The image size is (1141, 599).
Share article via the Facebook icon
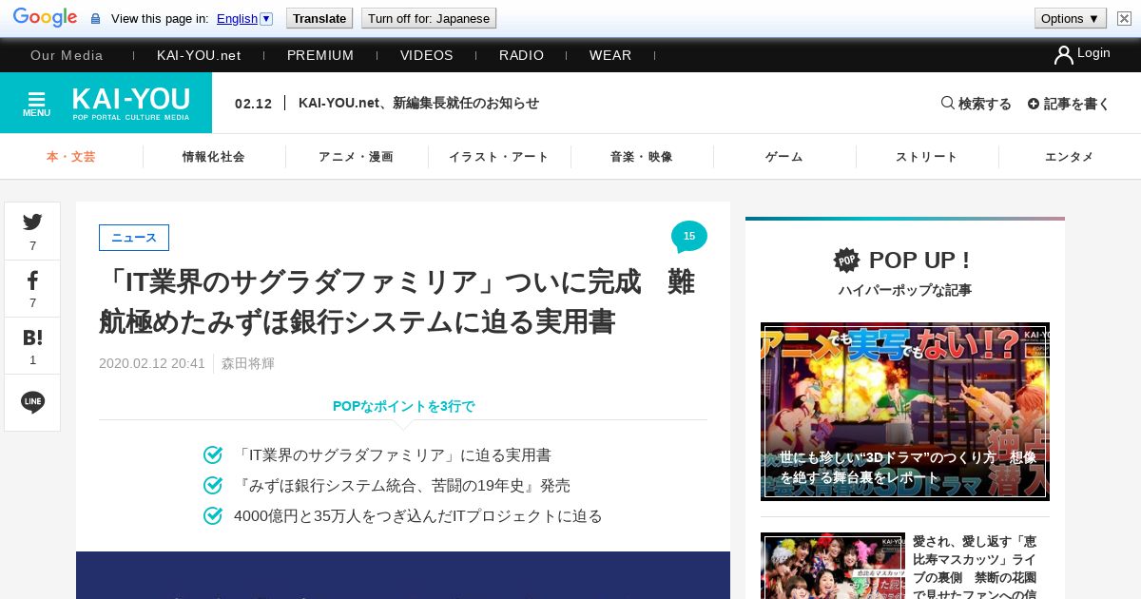pos(32,280)
